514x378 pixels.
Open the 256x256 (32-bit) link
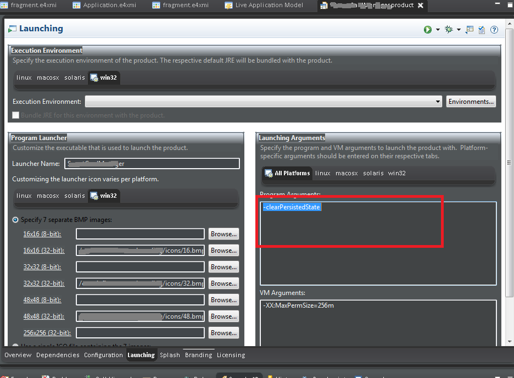point(47,333)
